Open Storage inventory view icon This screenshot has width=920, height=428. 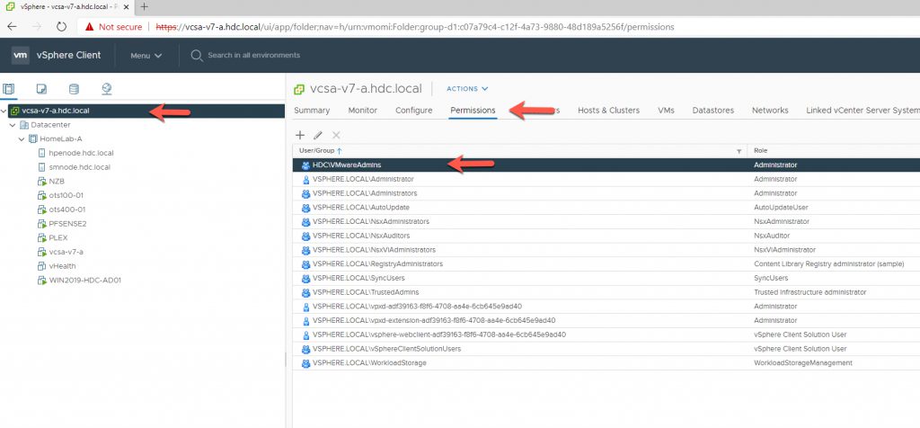74,89
